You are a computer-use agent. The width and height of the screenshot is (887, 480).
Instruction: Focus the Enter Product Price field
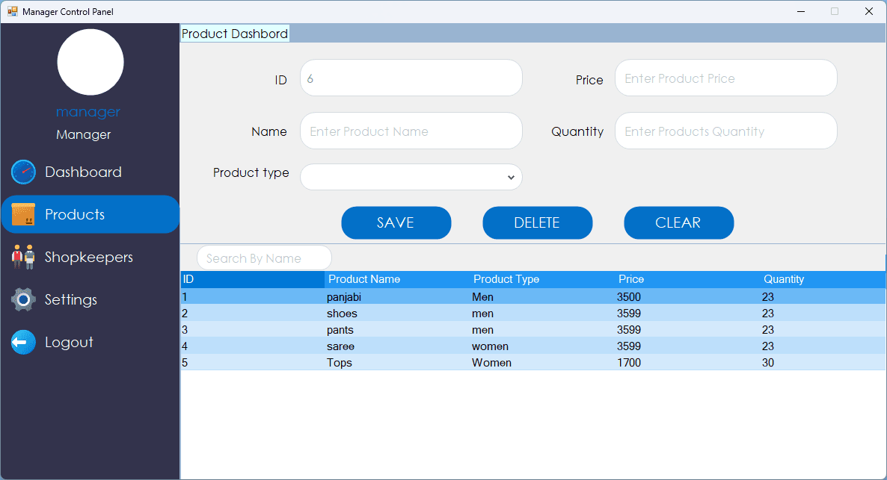725,78
